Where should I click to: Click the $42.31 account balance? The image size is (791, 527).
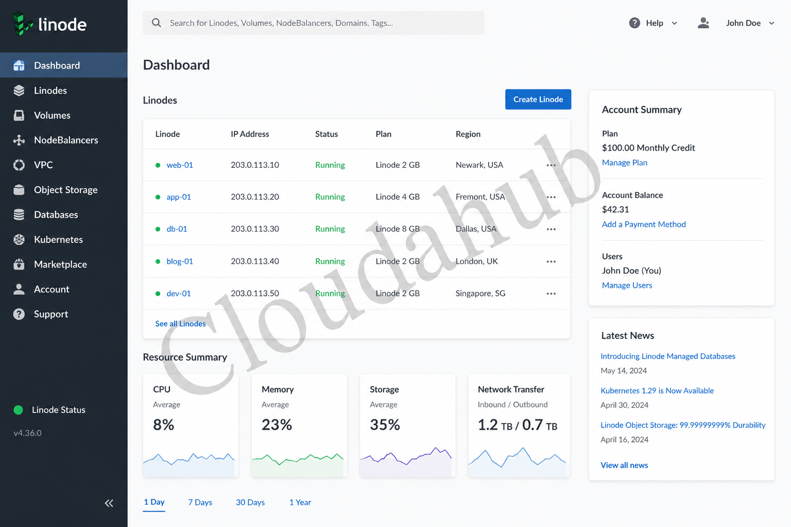point(615,209)
